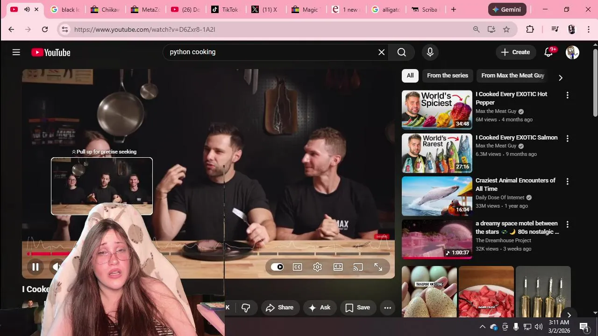Click the Ask button
Viewport: 598px width, 336px height.
click(320, 308)
